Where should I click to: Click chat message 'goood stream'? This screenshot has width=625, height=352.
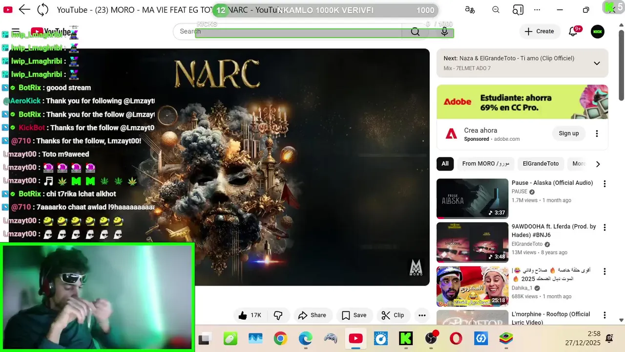pos(69,88)
